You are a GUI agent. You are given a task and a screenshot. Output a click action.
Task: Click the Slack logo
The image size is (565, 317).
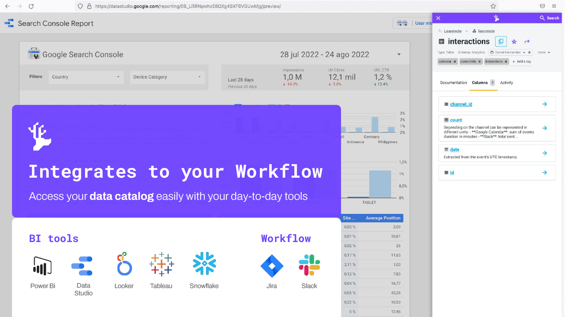pos(309,265)
